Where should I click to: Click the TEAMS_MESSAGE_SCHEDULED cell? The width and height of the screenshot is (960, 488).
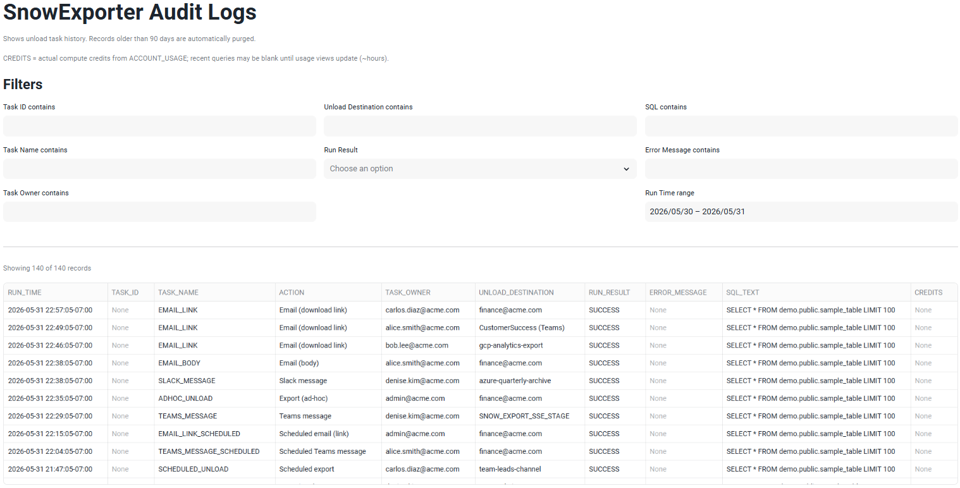point(215,452)
